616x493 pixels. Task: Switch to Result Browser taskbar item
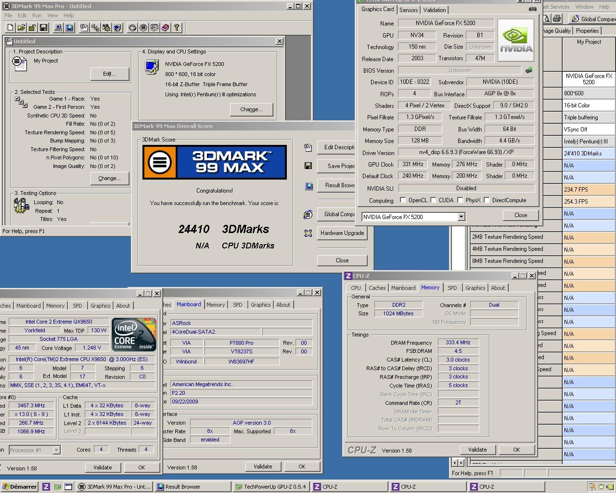pyautogui.click(x=192, y=487)
